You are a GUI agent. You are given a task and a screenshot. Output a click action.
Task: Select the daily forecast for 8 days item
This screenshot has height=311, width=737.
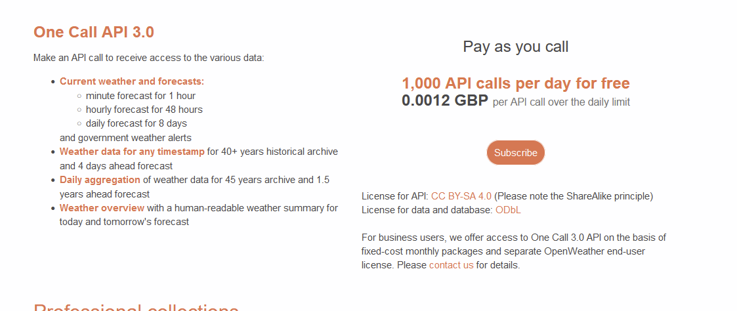pos(136,123)
